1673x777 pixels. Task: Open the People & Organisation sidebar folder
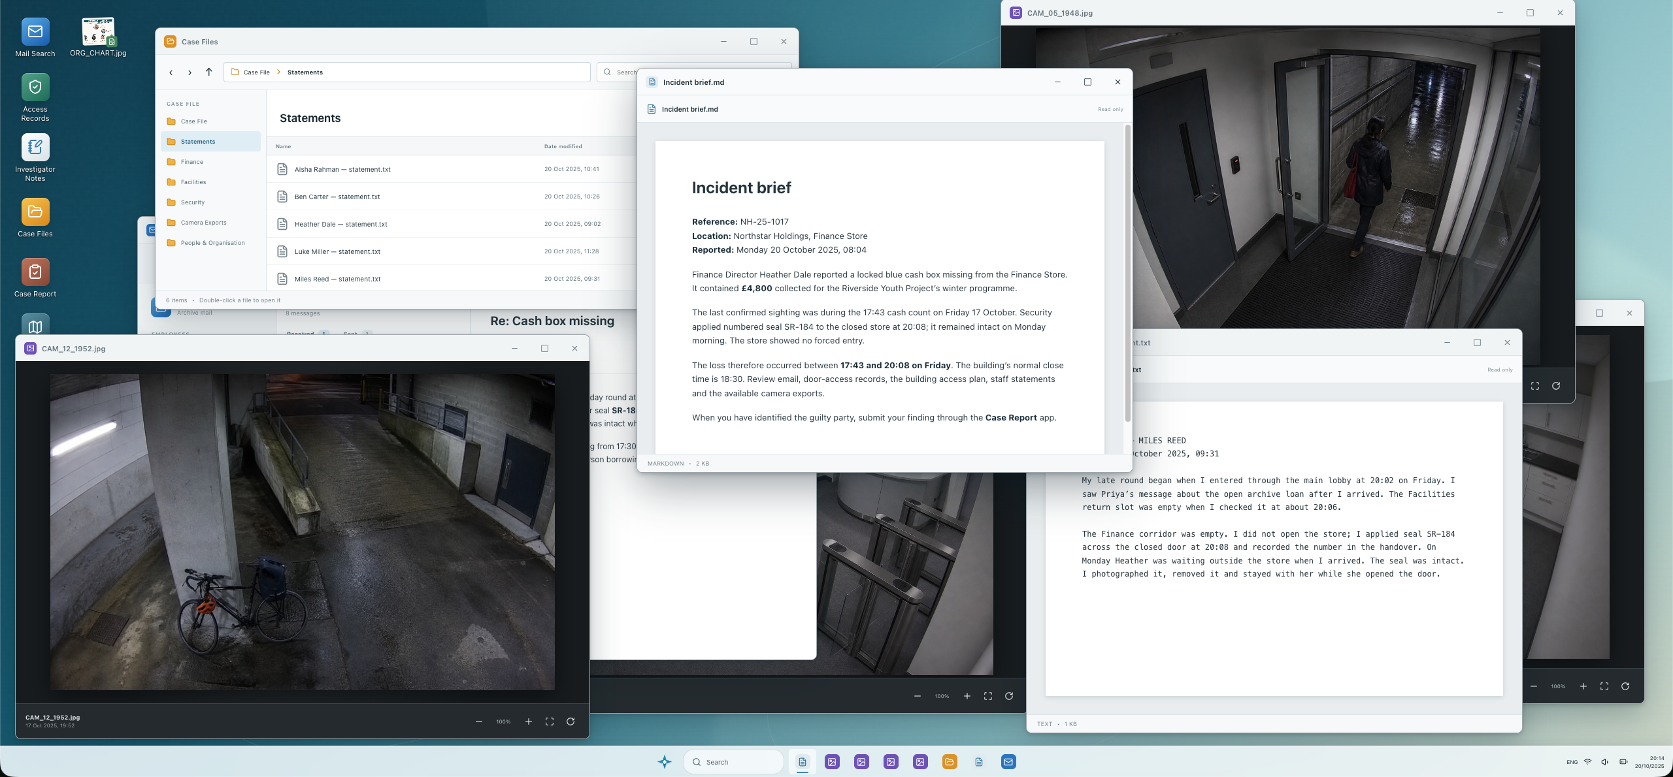(210, 243)
